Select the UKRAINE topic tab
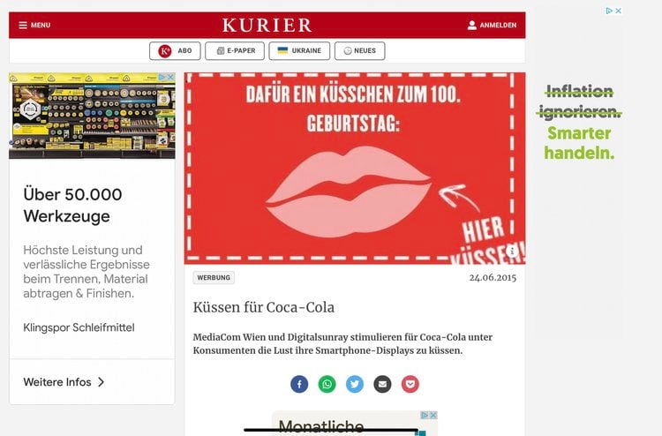 299,50
